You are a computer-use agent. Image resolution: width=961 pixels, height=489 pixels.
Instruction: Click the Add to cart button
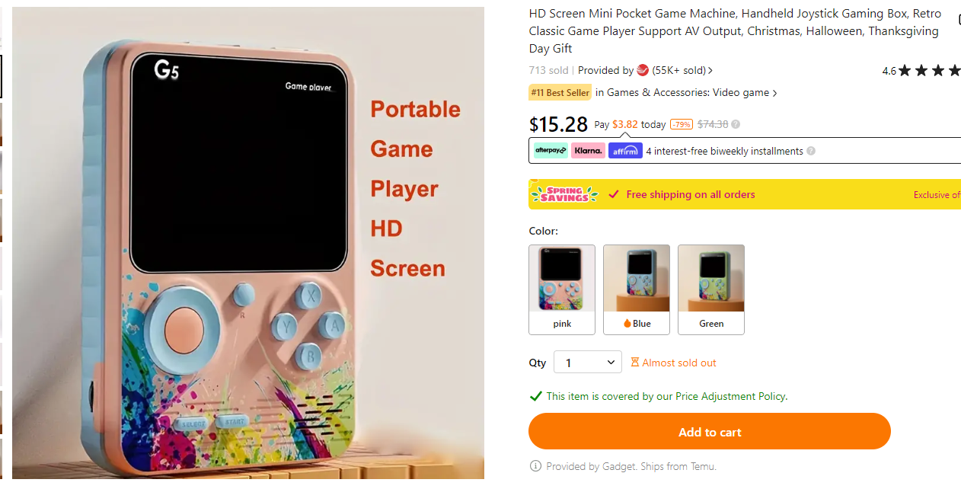tap(710, 432)
